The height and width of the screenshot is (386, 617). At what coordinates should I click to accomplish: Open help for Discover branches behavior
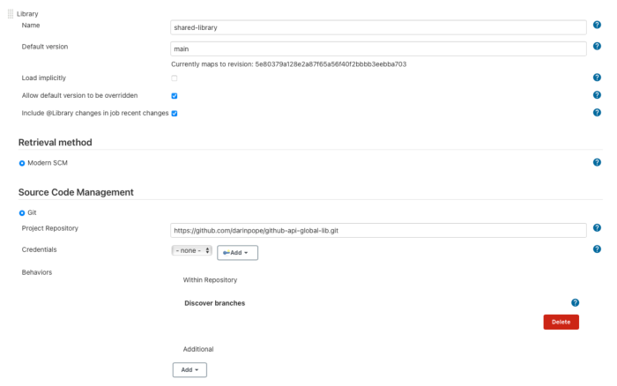pyautogui.click(x=575, y=302)
